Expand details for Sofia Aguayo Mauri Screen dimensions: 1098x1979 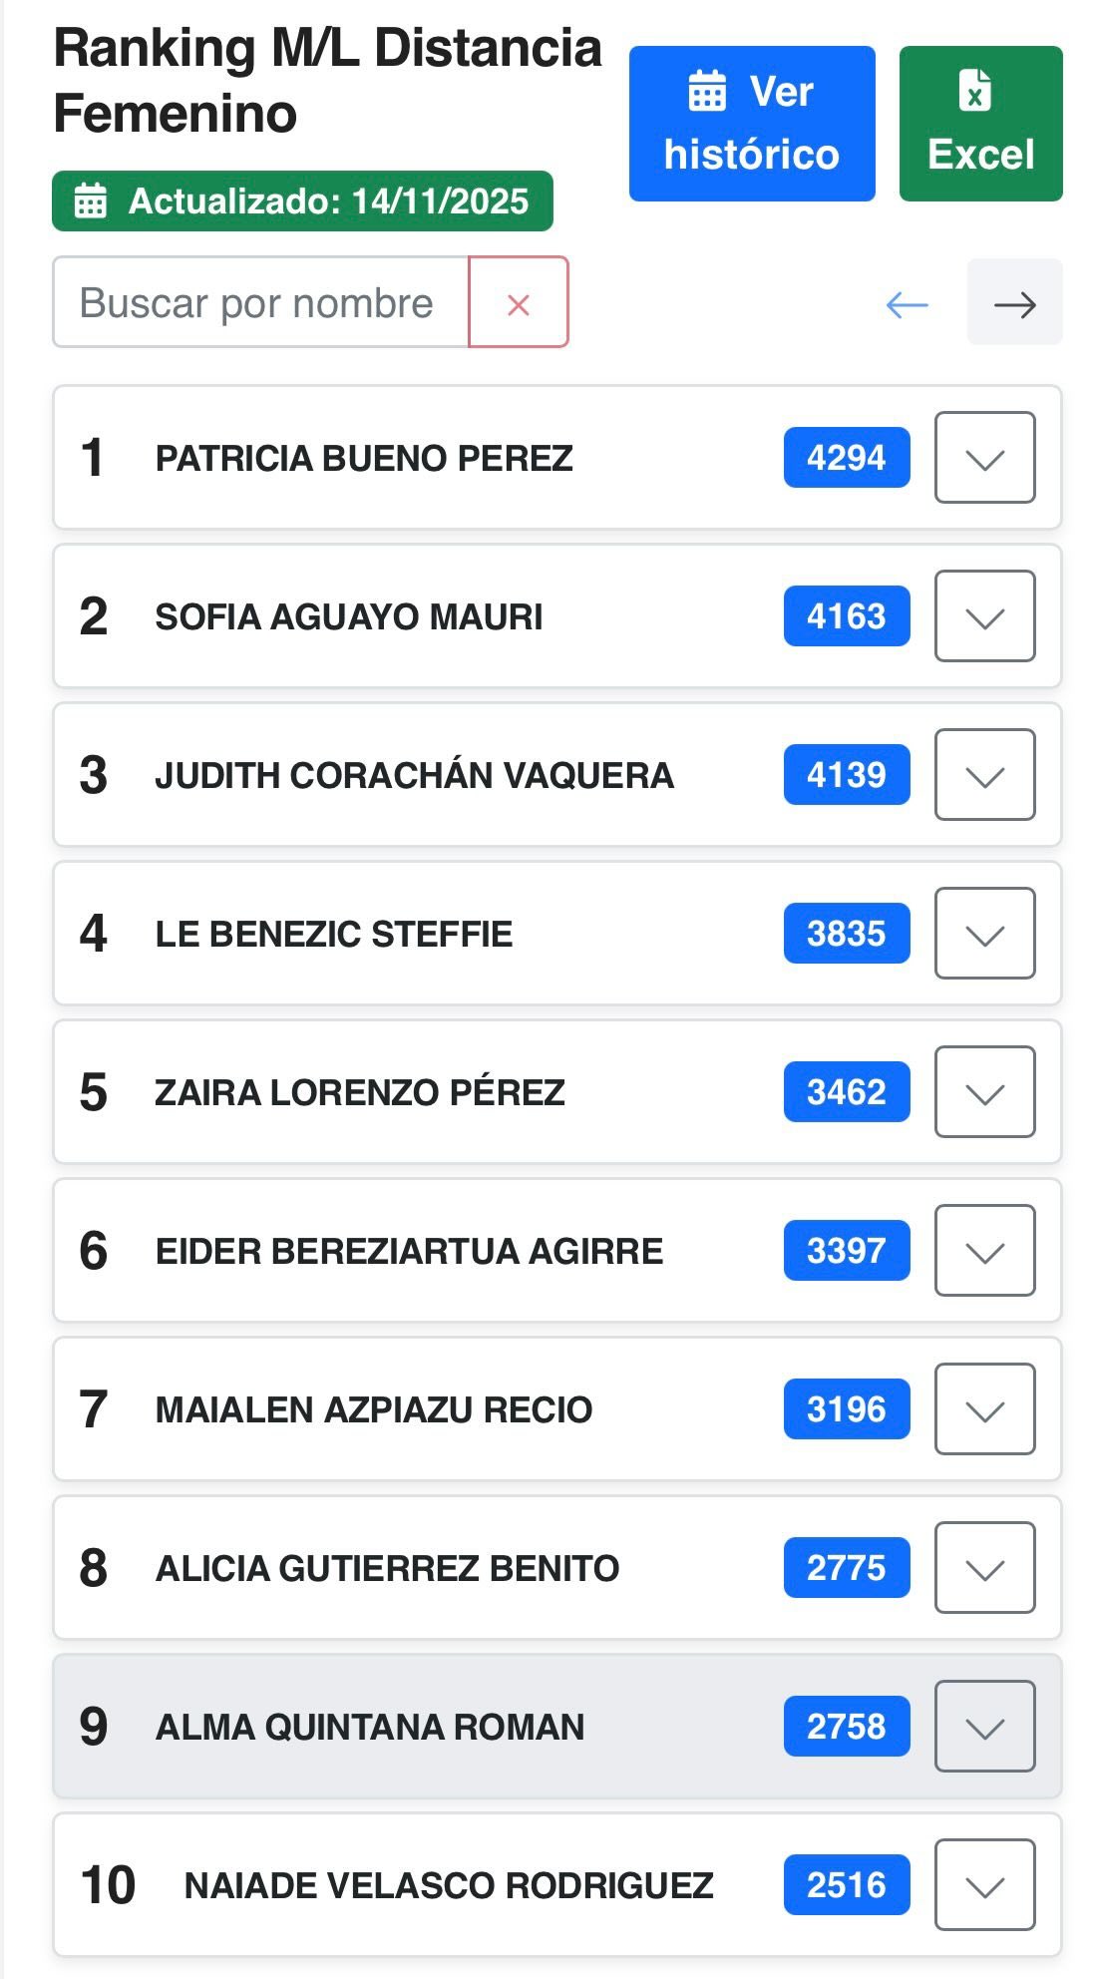tap(984, 616)
